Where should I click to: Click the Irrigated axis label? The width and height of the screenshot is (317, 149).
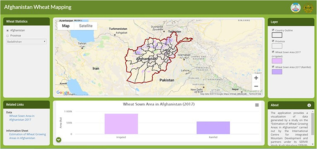point(121,137)
